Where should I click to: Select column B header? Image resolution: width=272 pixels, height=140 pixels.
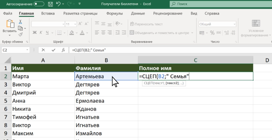click(106, 60)
